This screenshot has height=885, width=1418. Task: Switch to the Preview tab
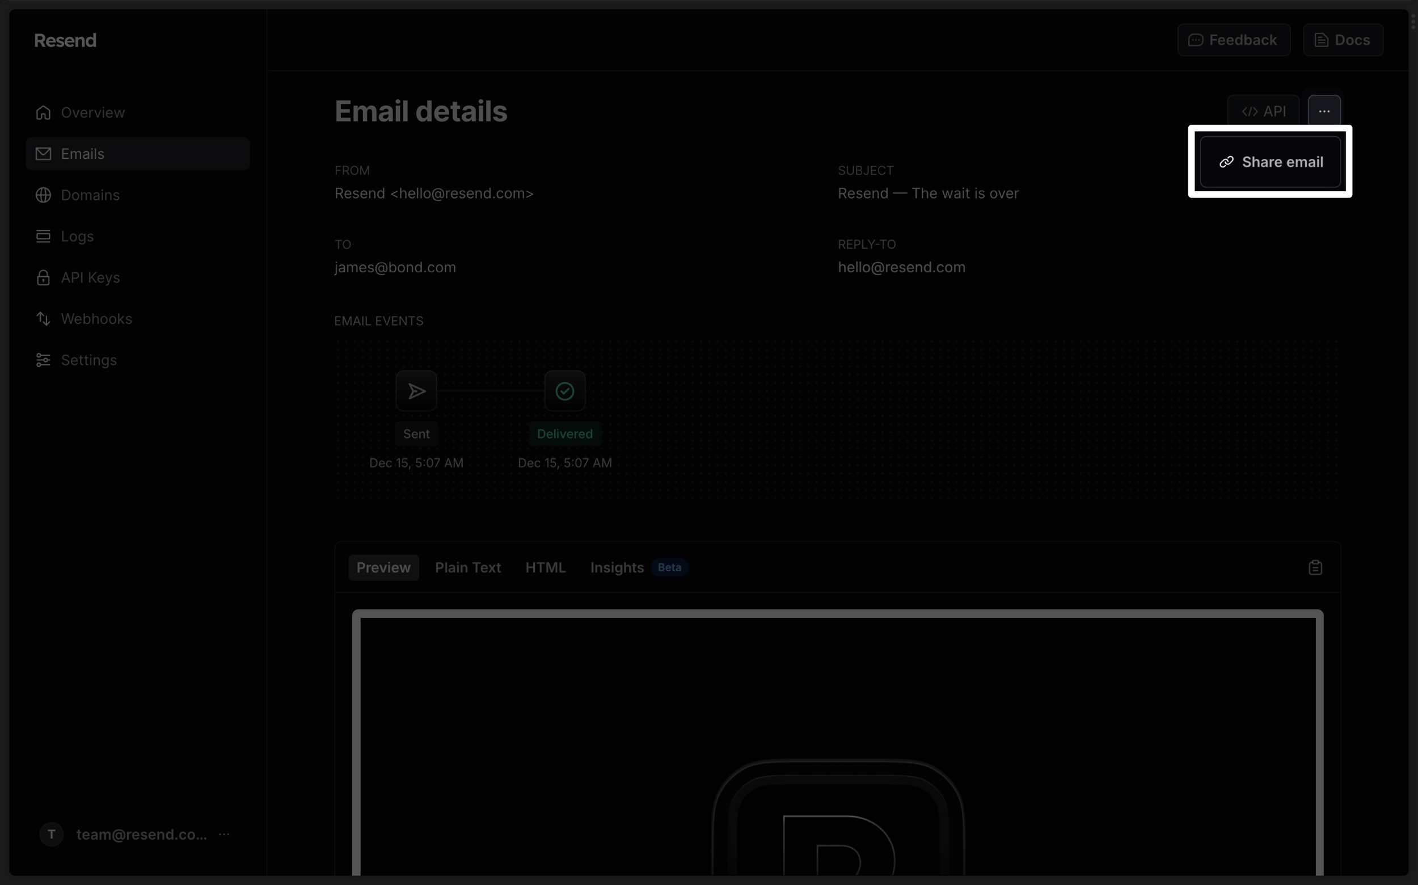(384, 568)
